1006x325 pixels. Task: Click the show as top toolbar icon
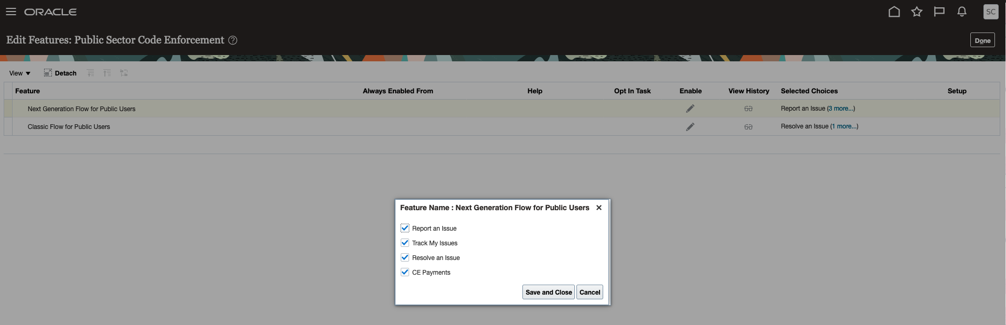[124, 73]
